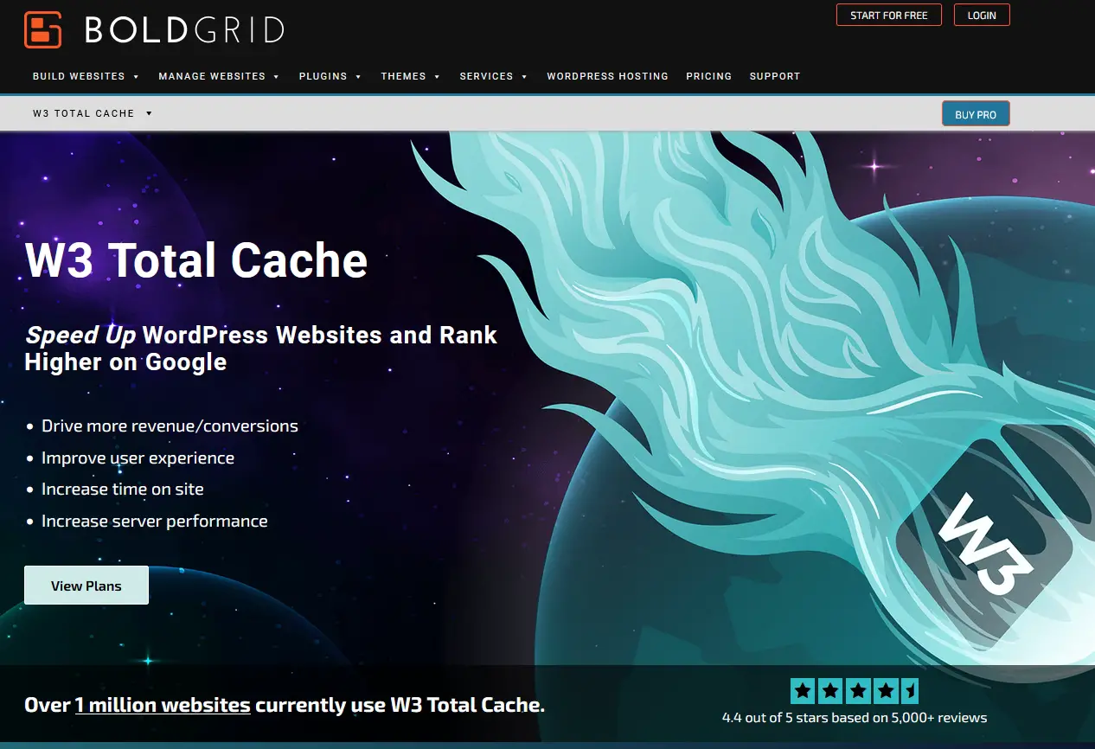Expand the Manage Websites dropdown arrow
Viewport: 1095px width, 749px height.
(x=276, y=77)
